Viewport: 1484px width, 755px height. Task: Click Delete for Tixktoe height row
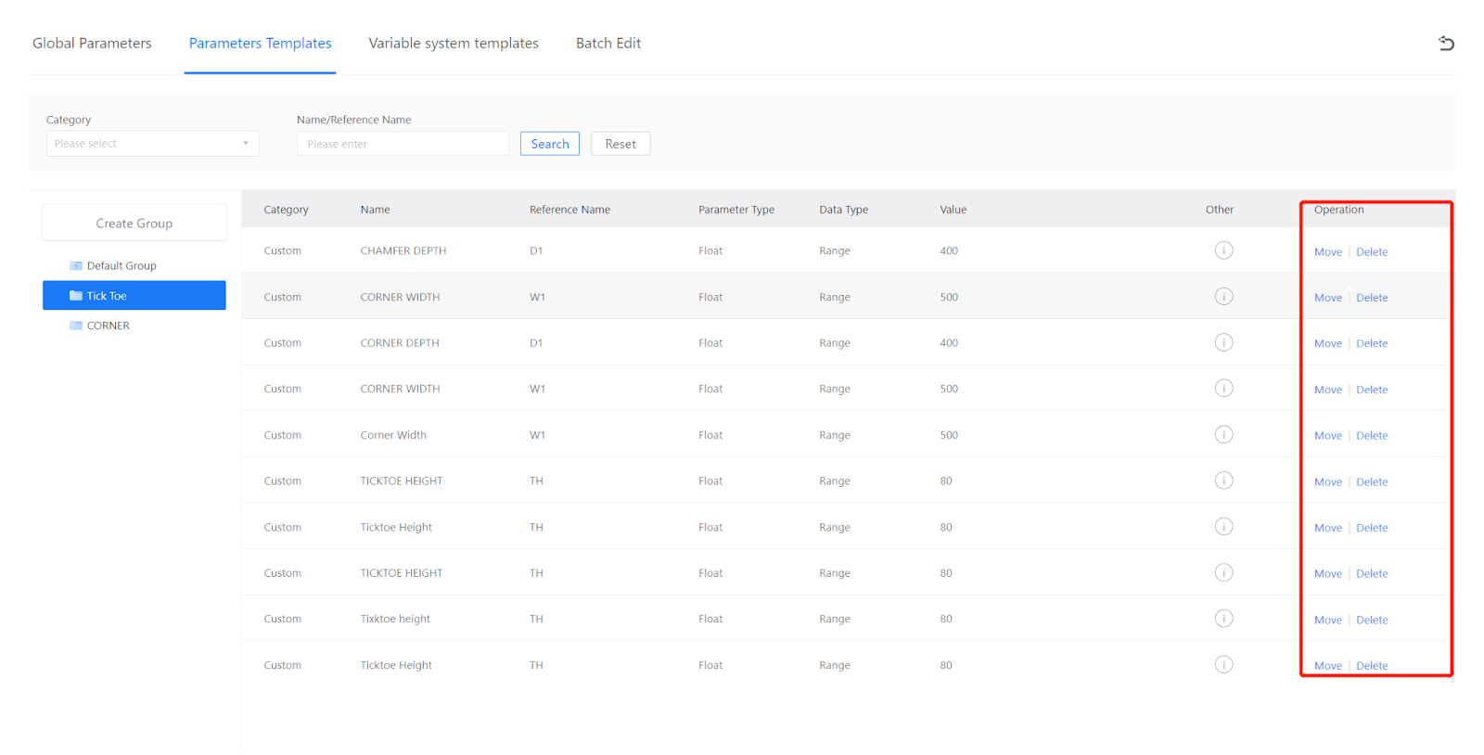click(1371, 621)
